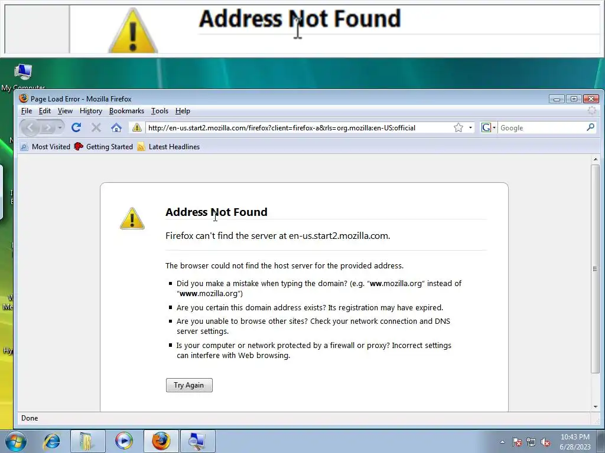Open the Getting Started bookmark

tap(103, 147)
